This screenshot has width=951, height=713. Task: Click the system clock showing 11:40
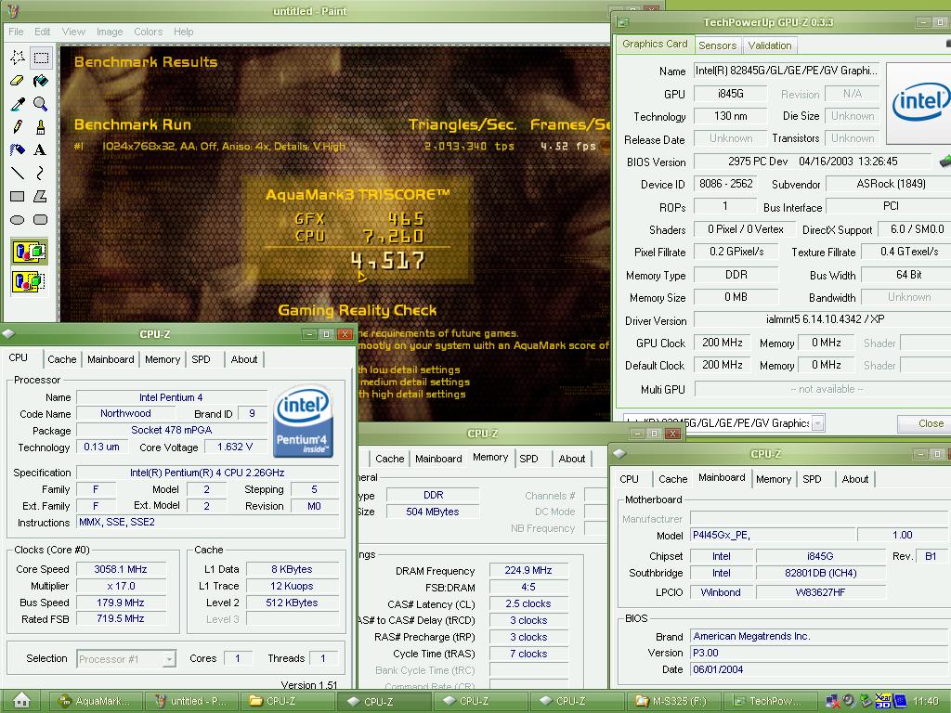tap(926, 702)
